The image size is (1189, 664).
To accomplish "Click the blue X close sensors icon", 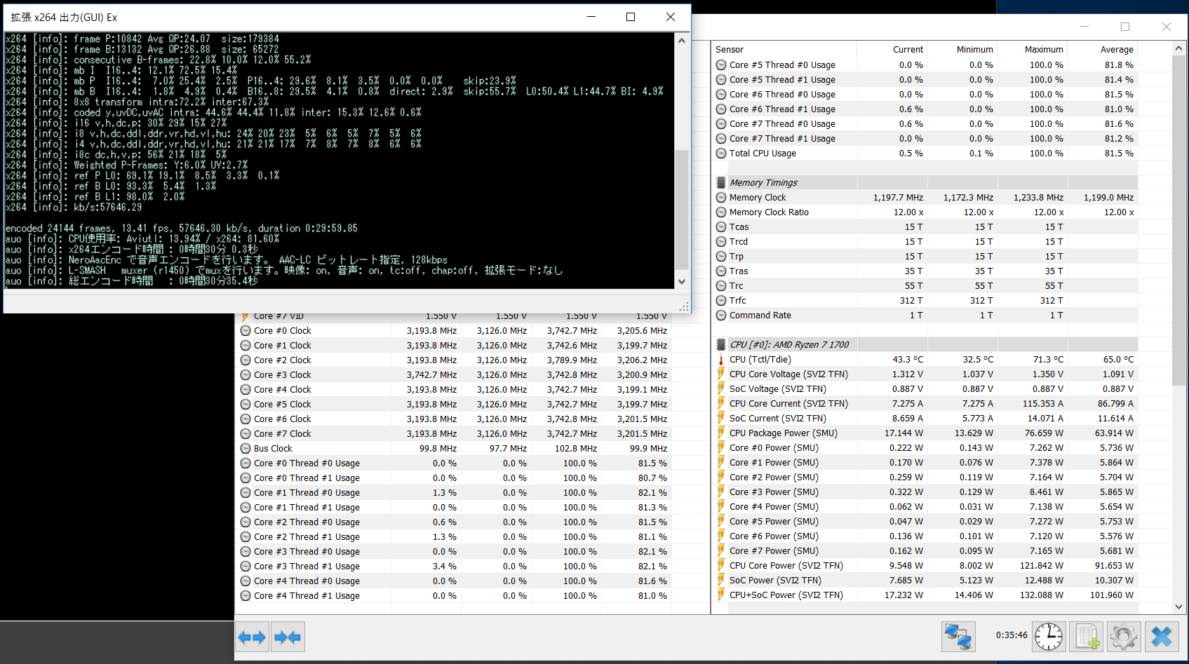I will 1162,637.
